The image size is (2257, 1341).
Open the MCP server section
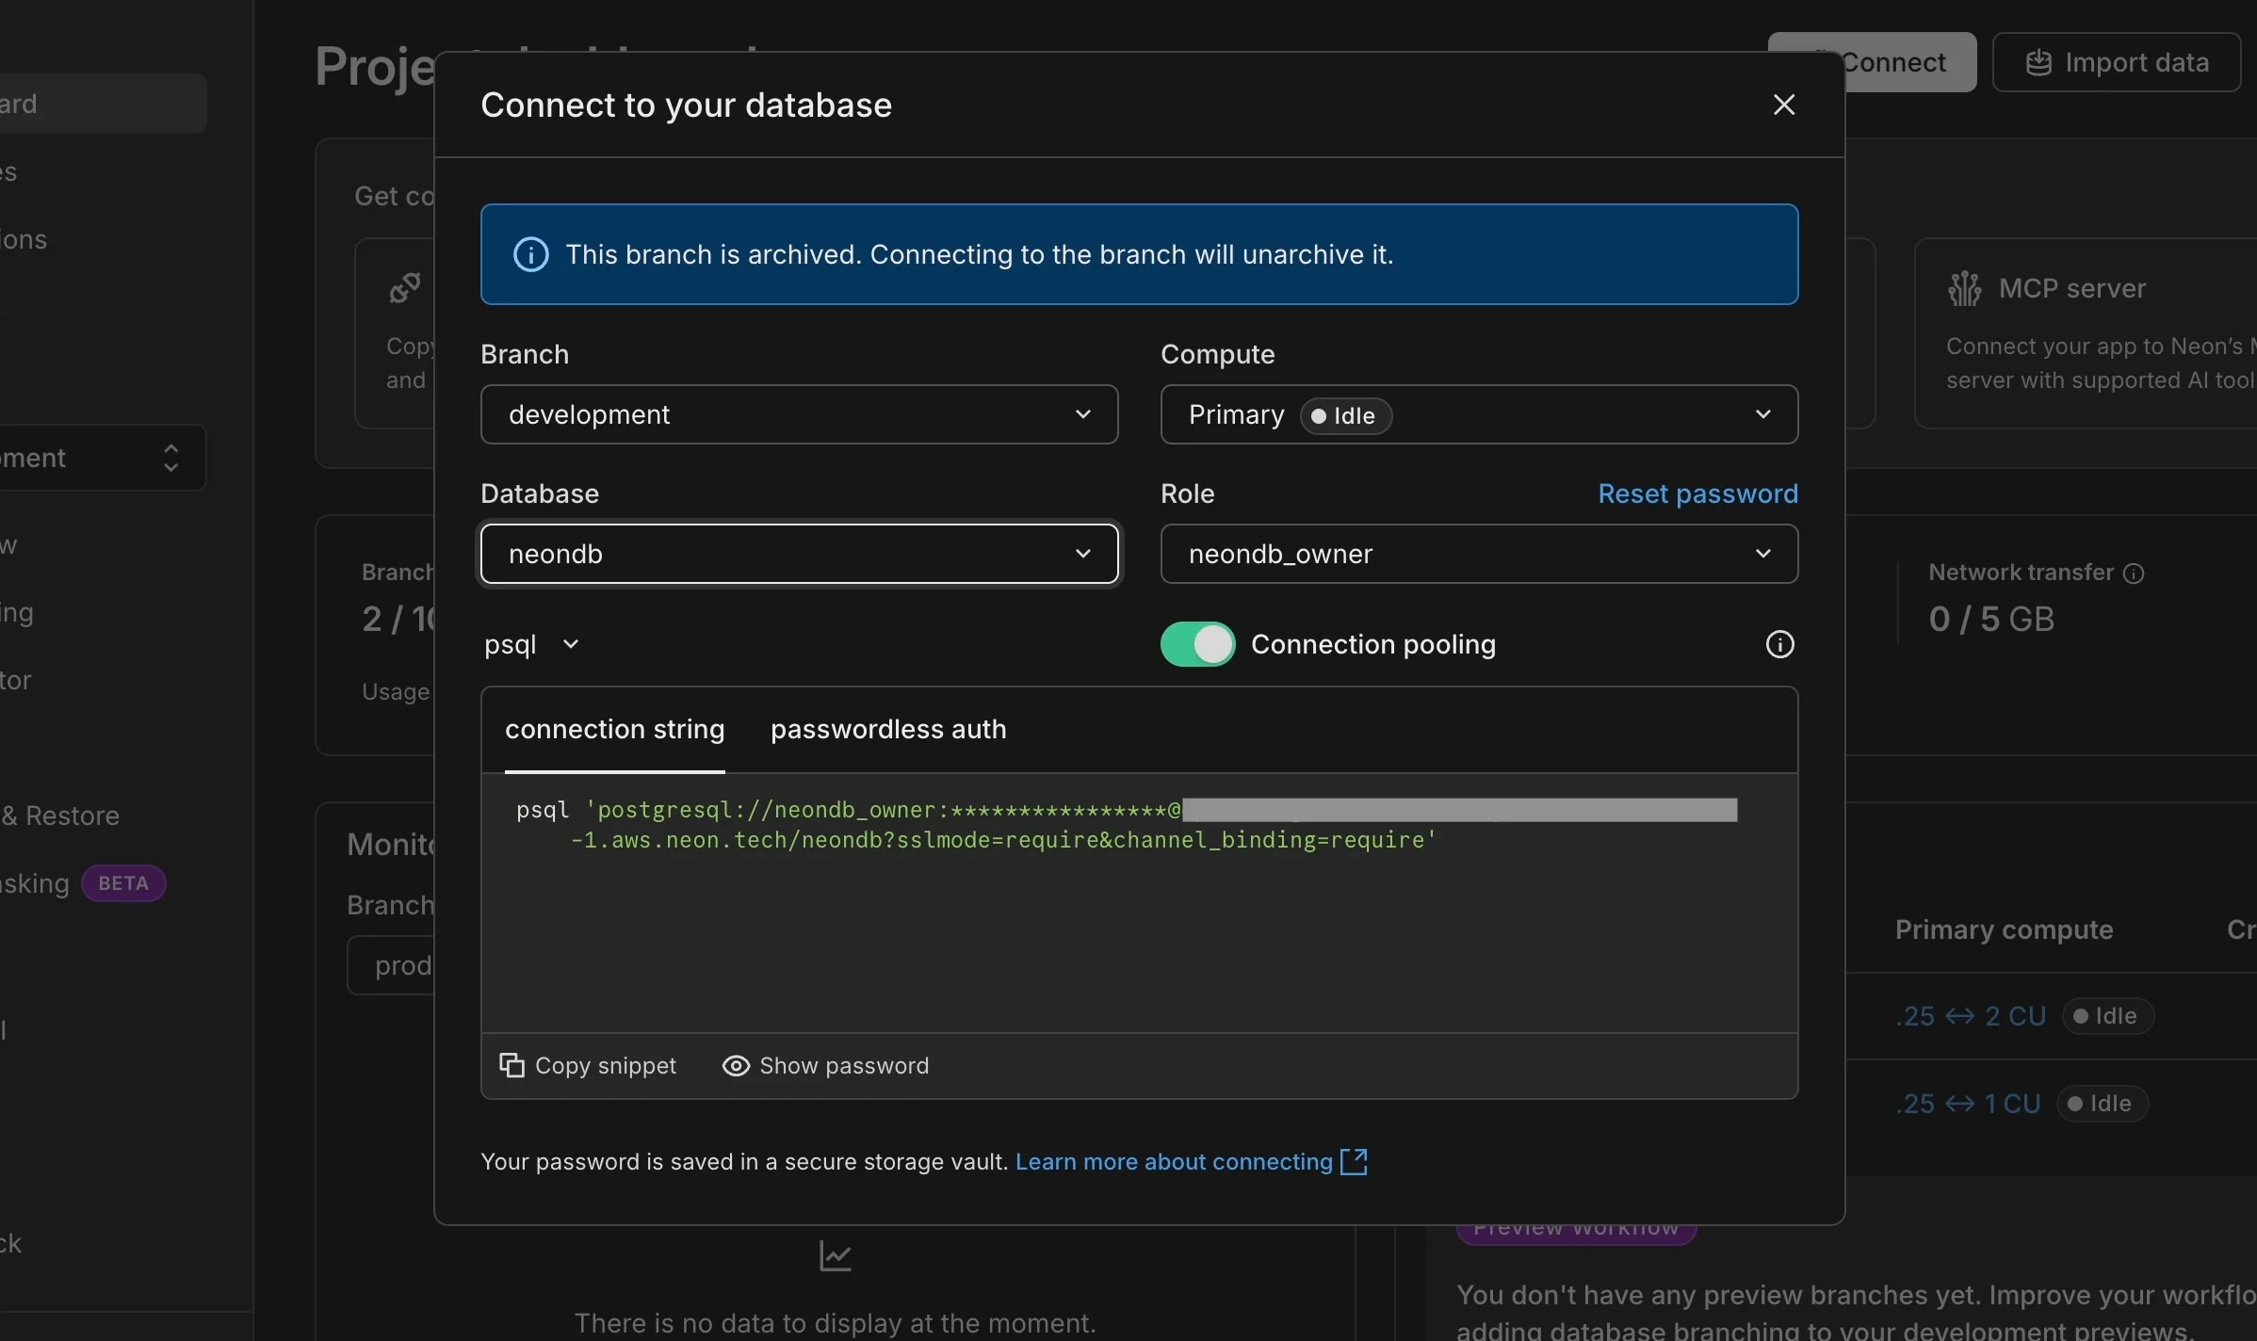pyautogui.click(x=2072, y=289)
